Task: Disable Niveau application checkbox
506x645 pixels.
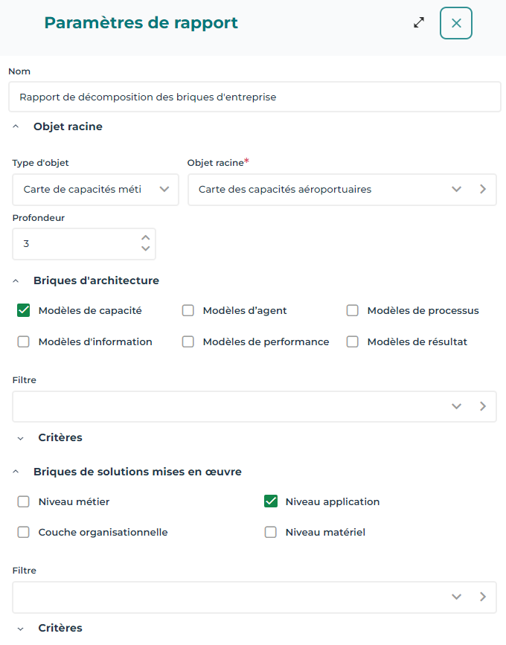Action: pos(271,501)
